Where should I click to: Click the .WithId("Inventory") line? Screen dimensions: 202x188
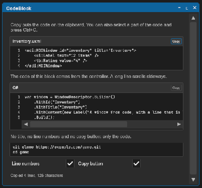tap(57, 102)
